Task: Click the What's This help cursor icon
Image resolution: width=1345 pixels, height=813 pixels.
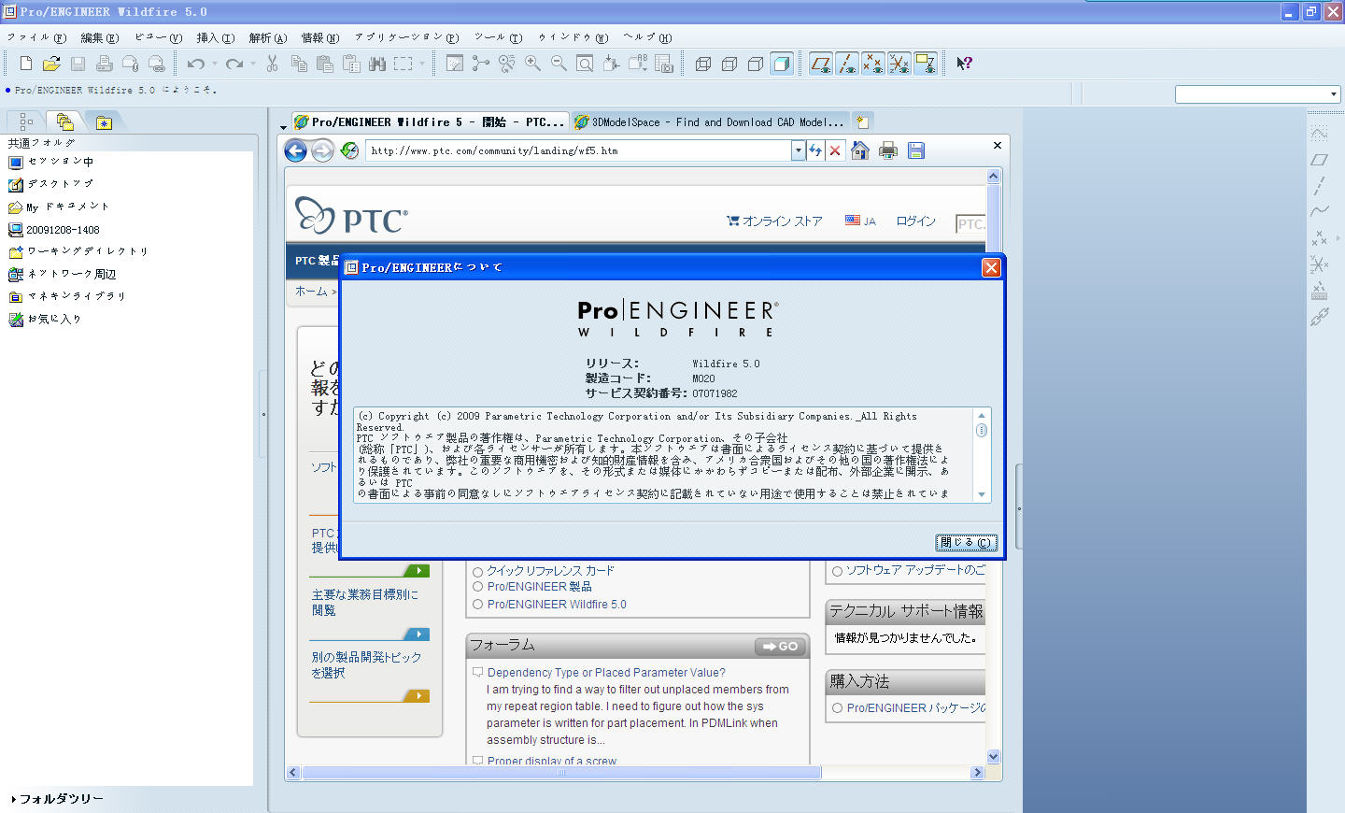Action: coord(964,64)
